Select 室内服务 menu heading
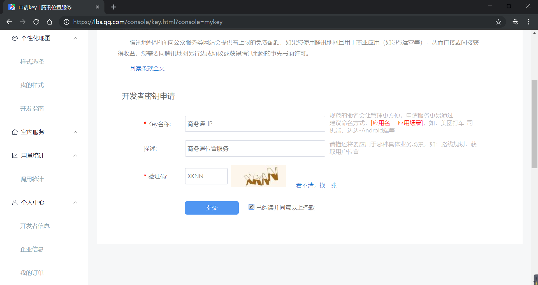This screenshot has width=538, height=285. tap(33, 132)
